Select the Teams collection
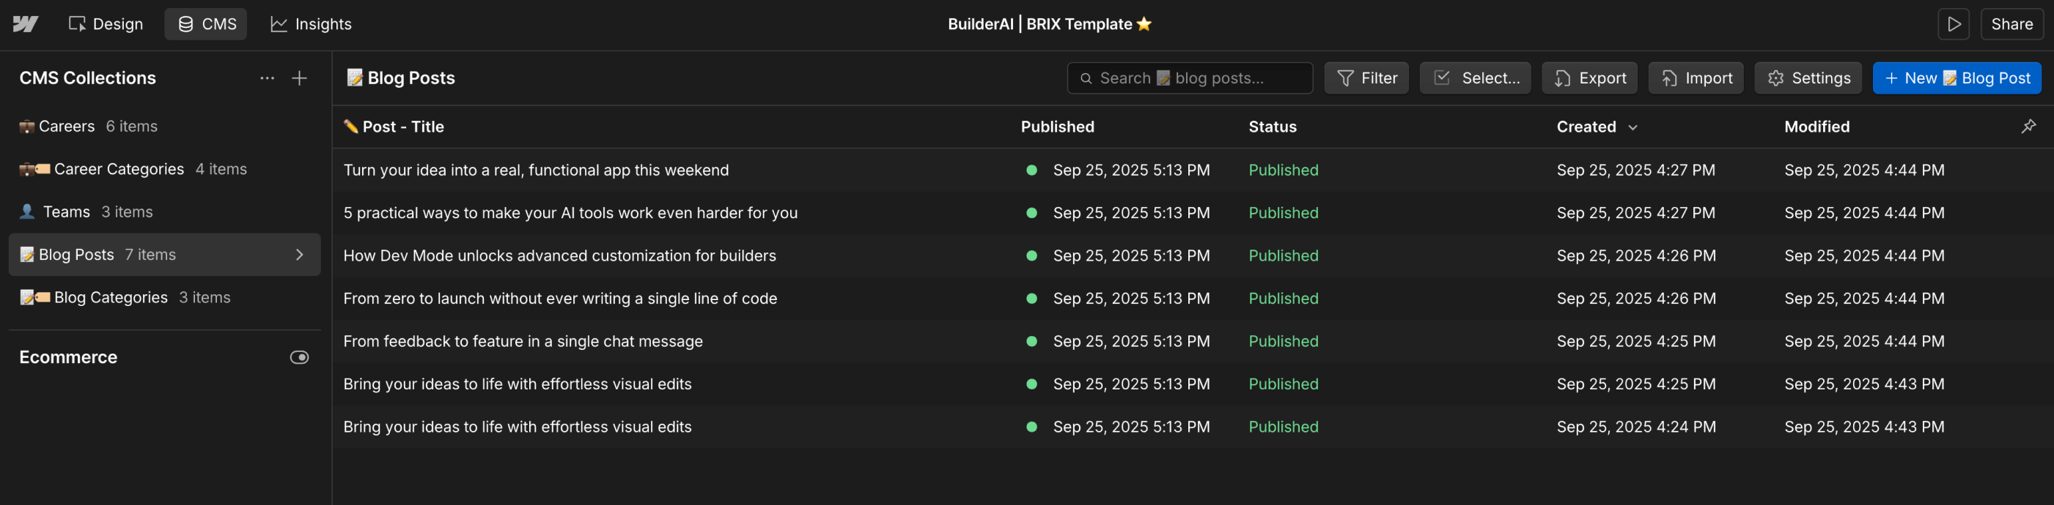The width and height of the screenshot is (2054, 505). (164, 212)
